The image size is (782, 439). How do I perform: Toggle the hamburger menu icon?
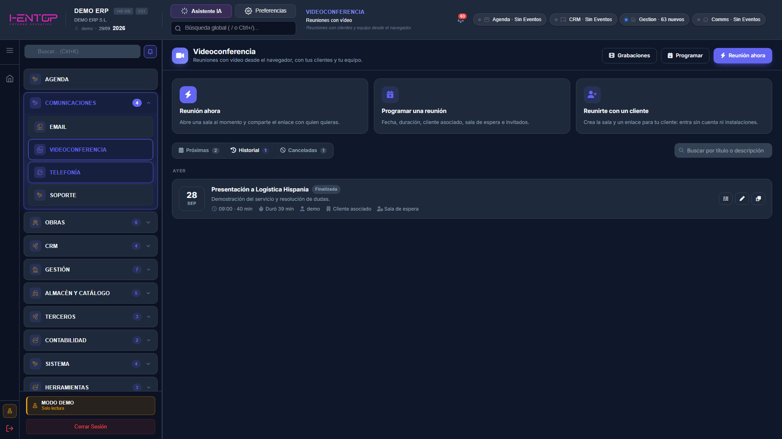pos(10,50)
